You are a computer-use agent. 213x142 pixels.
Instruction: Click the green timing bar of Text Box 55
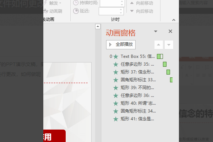coord(160,56)
